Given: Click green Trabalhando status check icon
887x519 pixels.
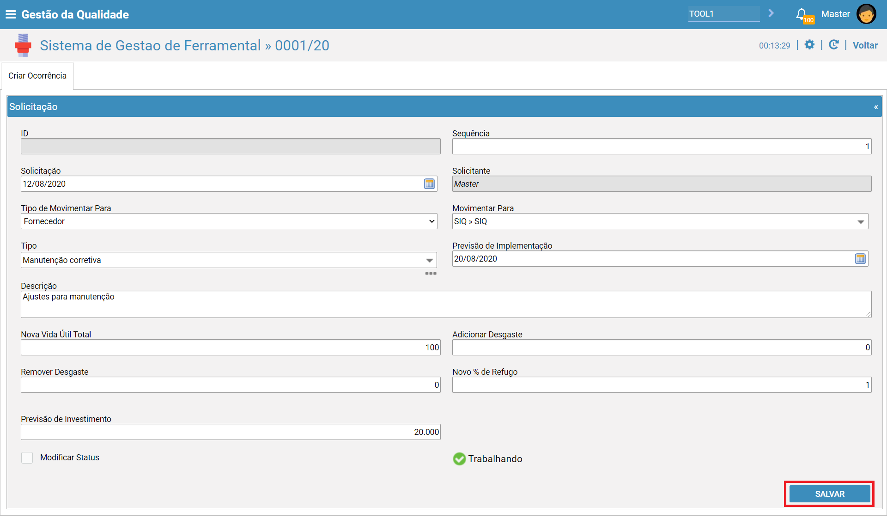Looking at the screenshot, I should (459, 459).
